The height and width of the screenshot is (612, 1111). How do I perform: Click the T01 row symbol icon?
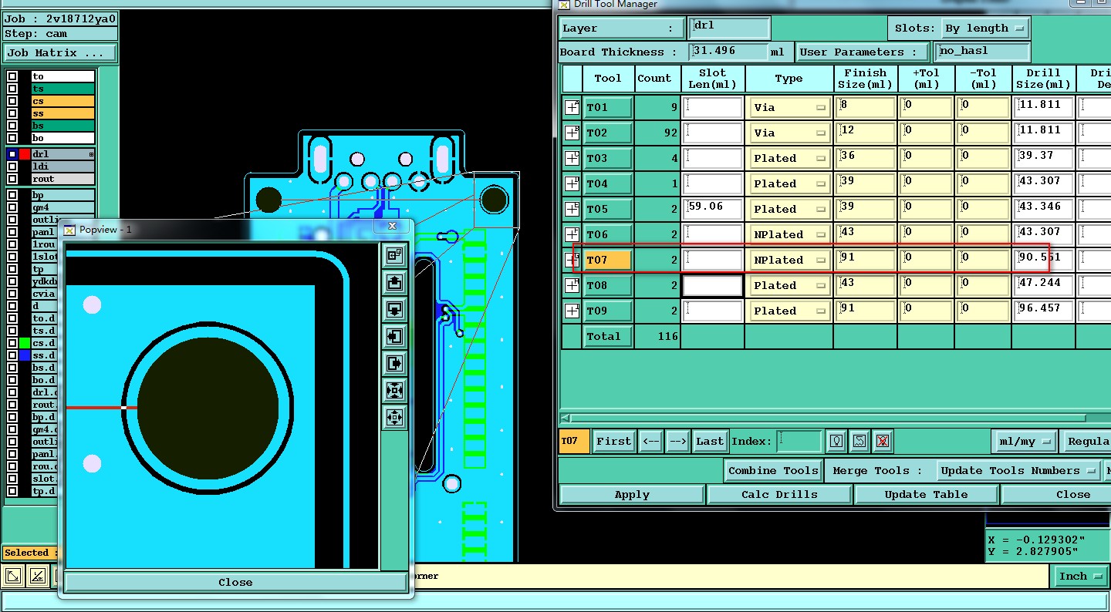[x=572, y=107]
